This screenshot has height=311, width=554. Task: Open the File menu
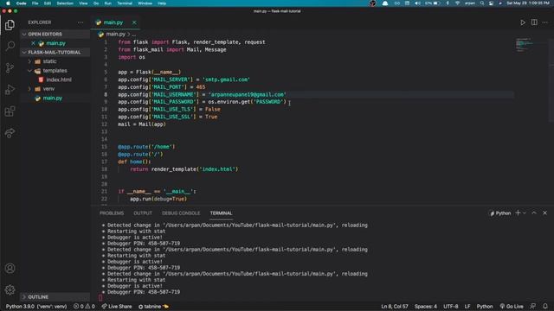pyautogui.click(x=35, y=3)
